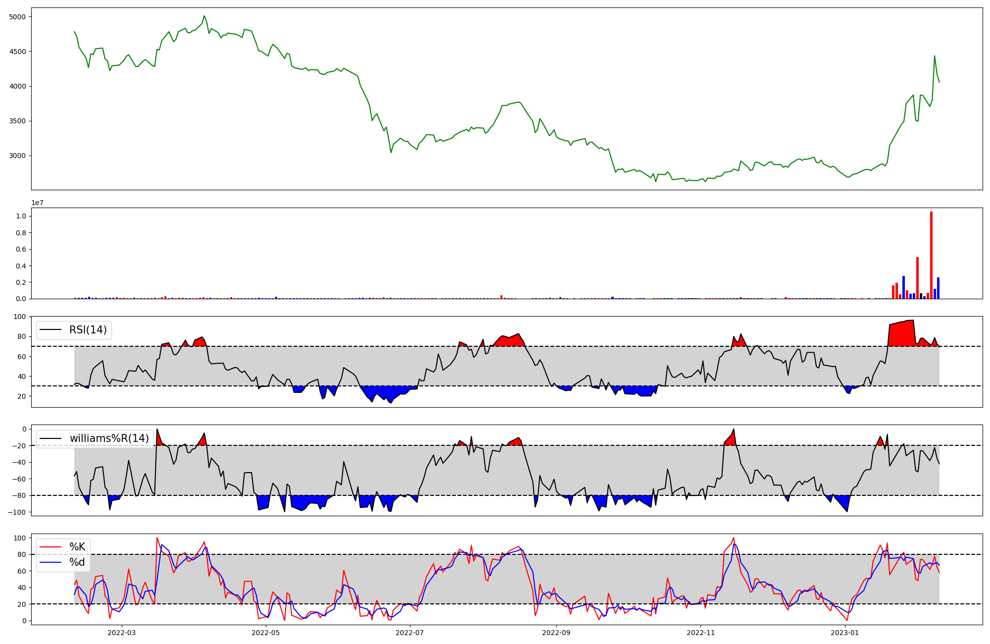Click the price chart peak near 5000

pyautogui.click(x=204, y=16)
